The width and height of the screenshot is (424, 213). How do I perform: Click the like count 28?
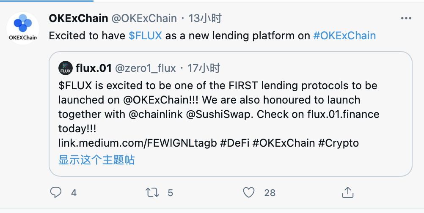[270, 193]
